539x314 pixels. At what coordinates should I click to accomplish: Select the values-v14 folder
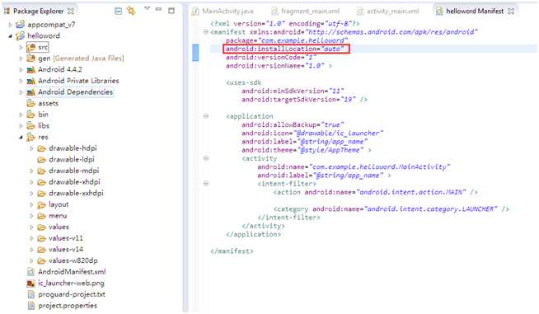click(x=66, y=250)
